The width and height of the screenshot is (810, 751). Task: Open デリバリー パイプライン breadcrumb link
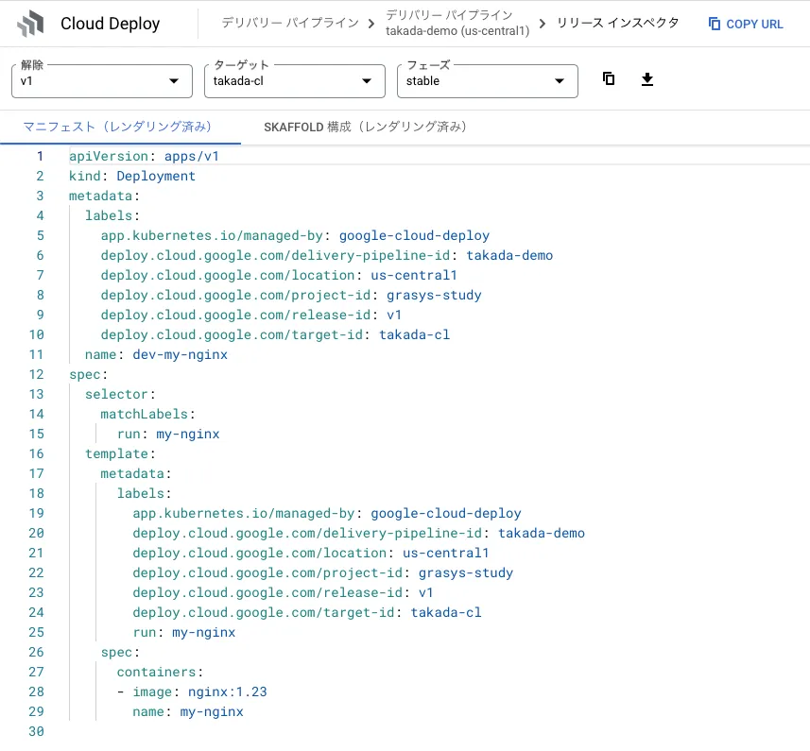point(290,24)
